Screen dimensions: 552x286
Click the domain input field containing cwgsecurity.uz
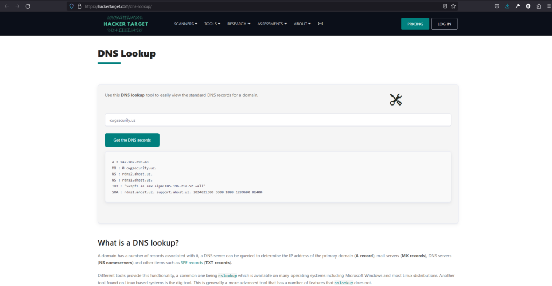[278, 120]
